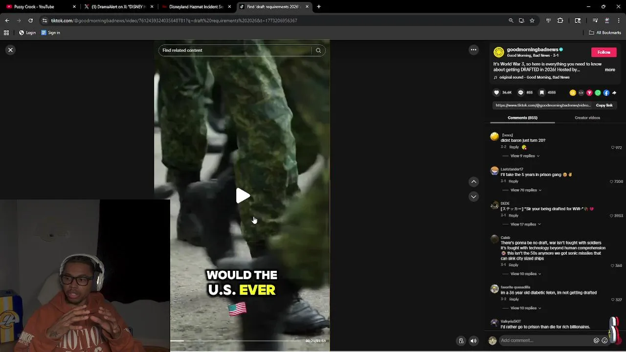Click the install app icon in address bar
Screen dimensions: 626x352
521,21
